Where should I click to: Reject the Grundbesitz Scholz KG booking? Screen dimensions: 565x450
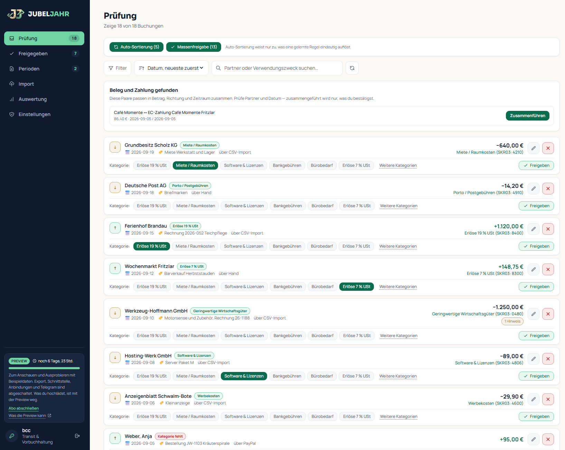[548, 148]
